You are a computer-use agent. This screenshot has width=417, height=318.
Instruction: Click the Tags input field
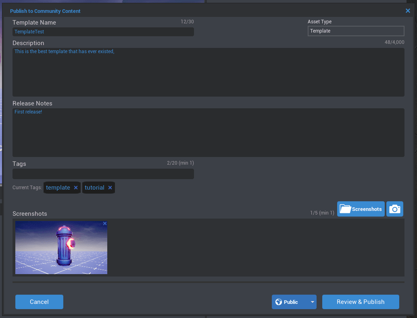pos(103,174)
